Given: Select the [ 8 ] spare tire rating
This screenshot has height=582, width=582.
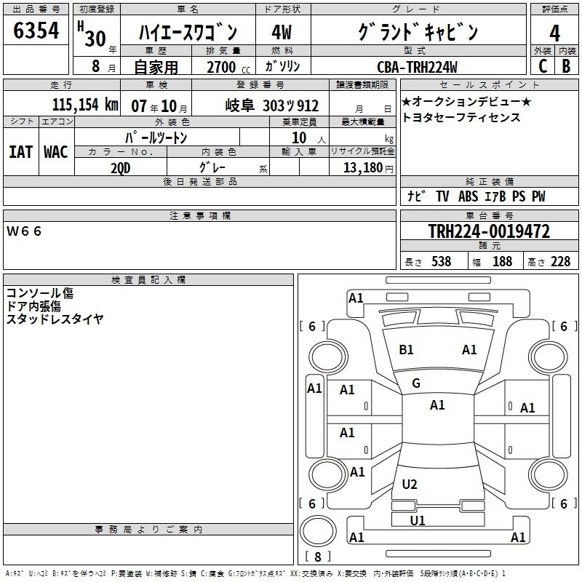Looking at the screenshot, I should click(318, 557).
